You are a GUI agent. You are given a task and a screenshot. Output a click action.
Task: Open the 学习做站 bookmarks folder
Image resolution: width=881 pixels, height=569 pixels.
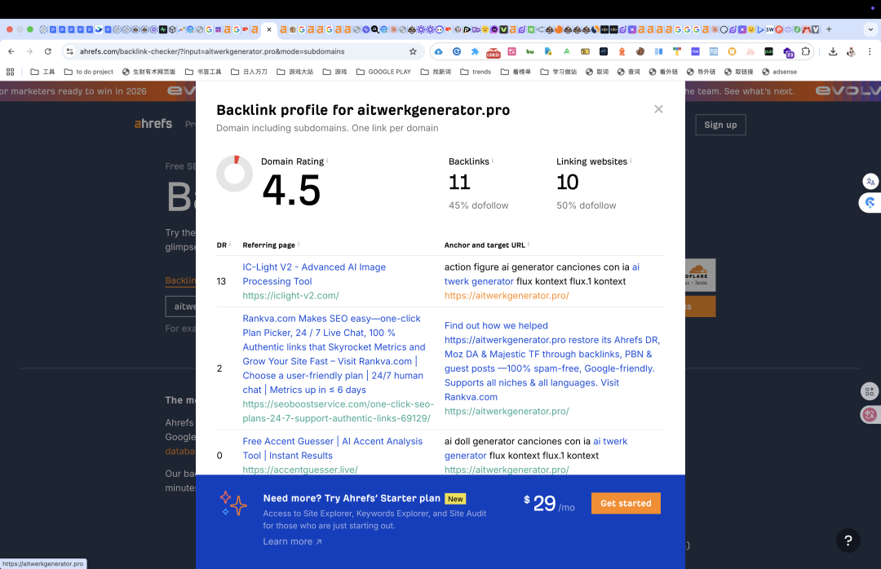coord(559,72)
